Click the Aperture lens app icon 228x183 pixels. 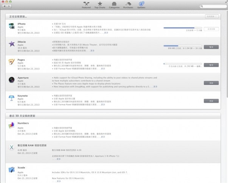(x=12, y=80)
